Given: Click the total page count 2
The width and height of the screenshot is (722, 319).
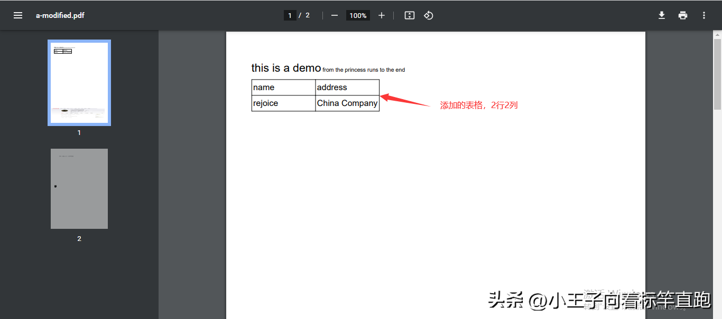Looking at the screenshot, I should click(x=308, y=15).
